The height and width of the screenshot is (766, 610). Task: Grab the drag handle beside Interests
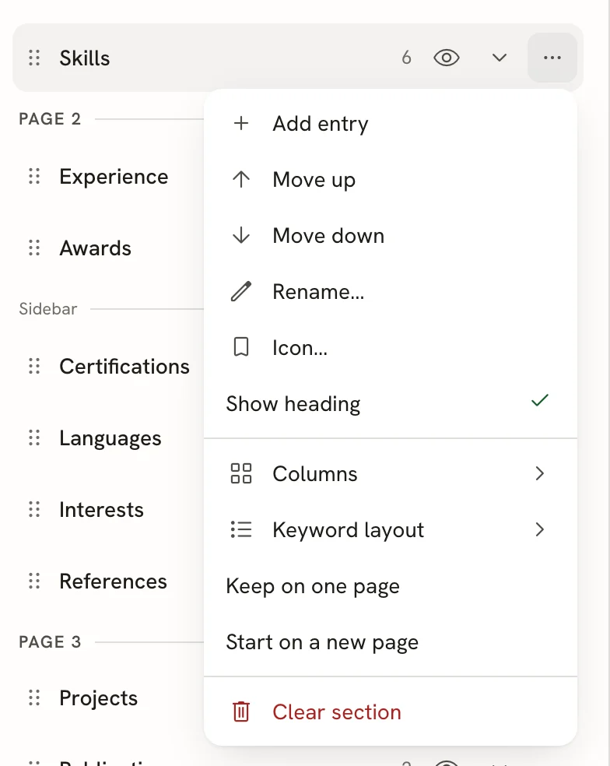pyautogui.click(x=34, y=509)
